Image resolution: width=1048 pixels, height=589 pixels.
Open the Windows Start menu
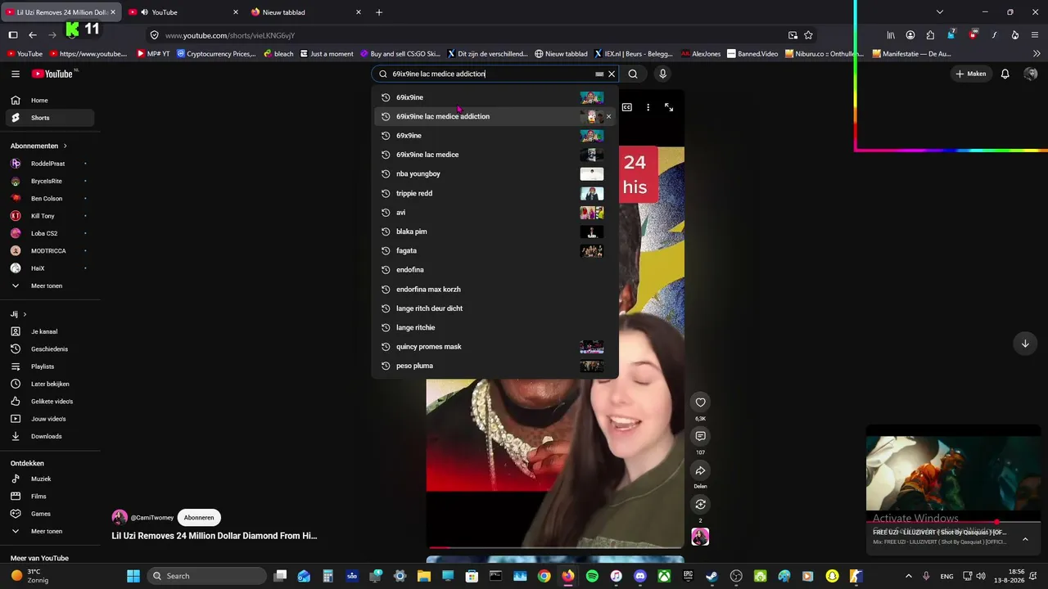[x=133, y=576]
